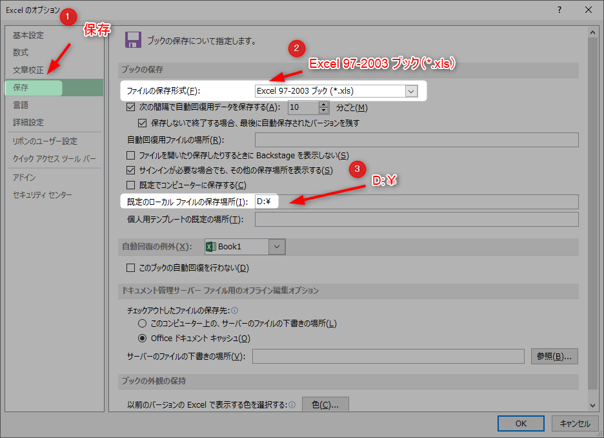Toggle その他の保存場所を表示する checkbox
Screen dimensions: 604x438
pos(131,170)
